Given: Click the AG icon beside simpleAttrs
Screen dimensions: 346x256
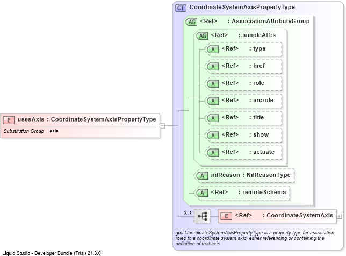Looking at the screenshot, I should click(x=202, y=36).
